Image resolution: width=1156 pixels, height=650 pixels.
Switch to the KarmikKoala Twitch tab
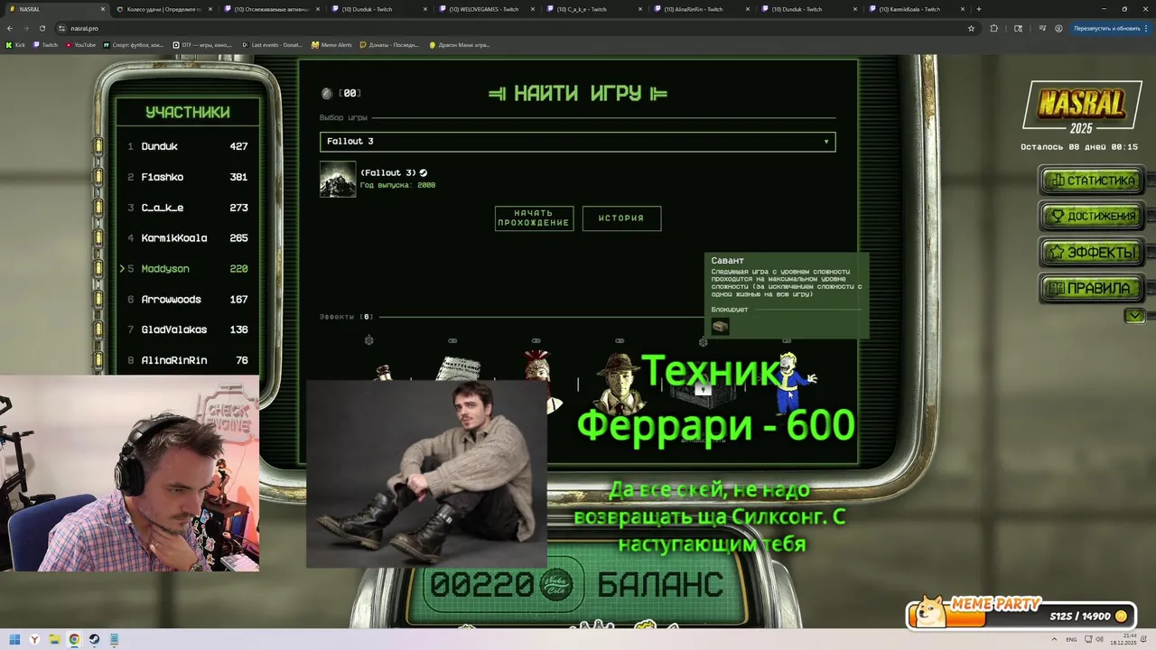tap(916, 9)
